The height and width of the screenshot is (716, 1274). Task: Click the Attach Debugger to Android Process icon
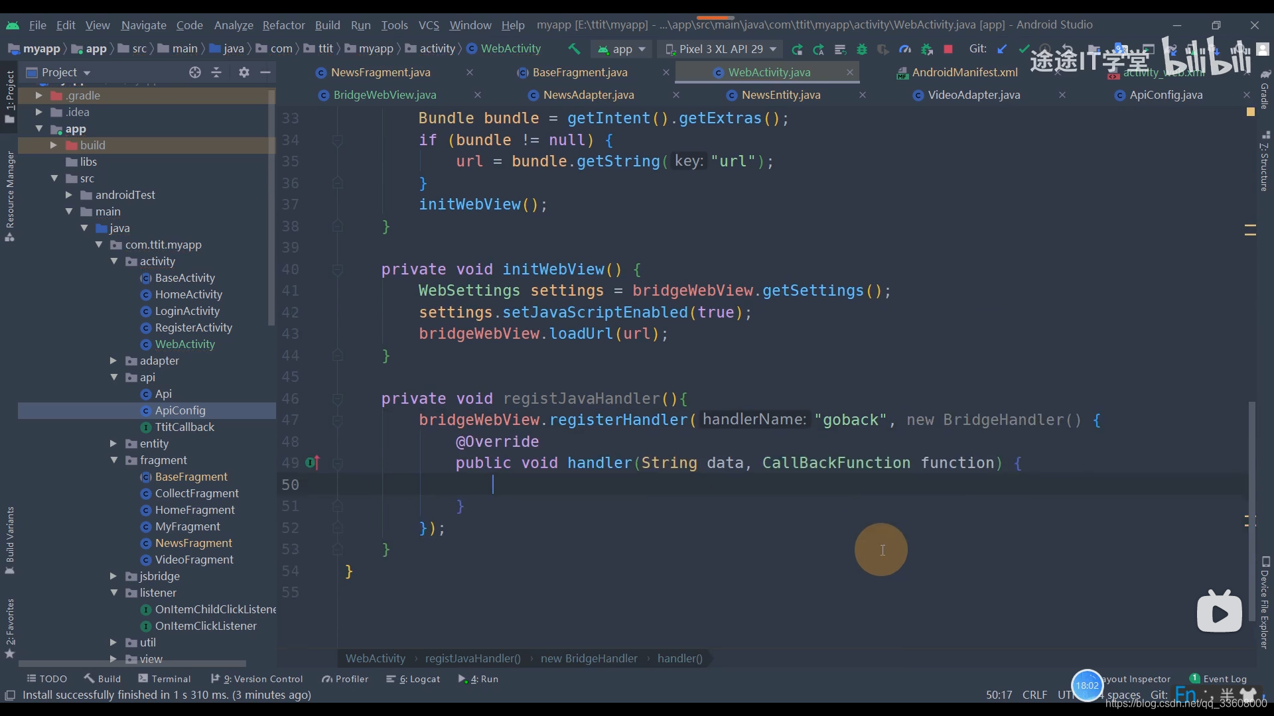pyautogui.click(x=927, y=49)
